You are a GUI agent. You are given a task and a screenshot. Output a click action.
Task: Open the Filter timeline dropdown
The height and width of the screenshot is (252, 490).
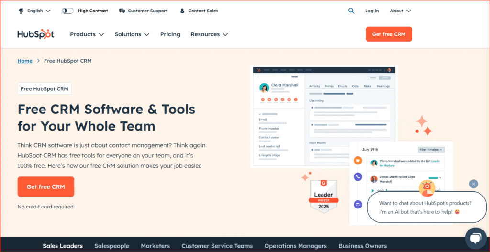pyautogui.click(x=431, y=150)
